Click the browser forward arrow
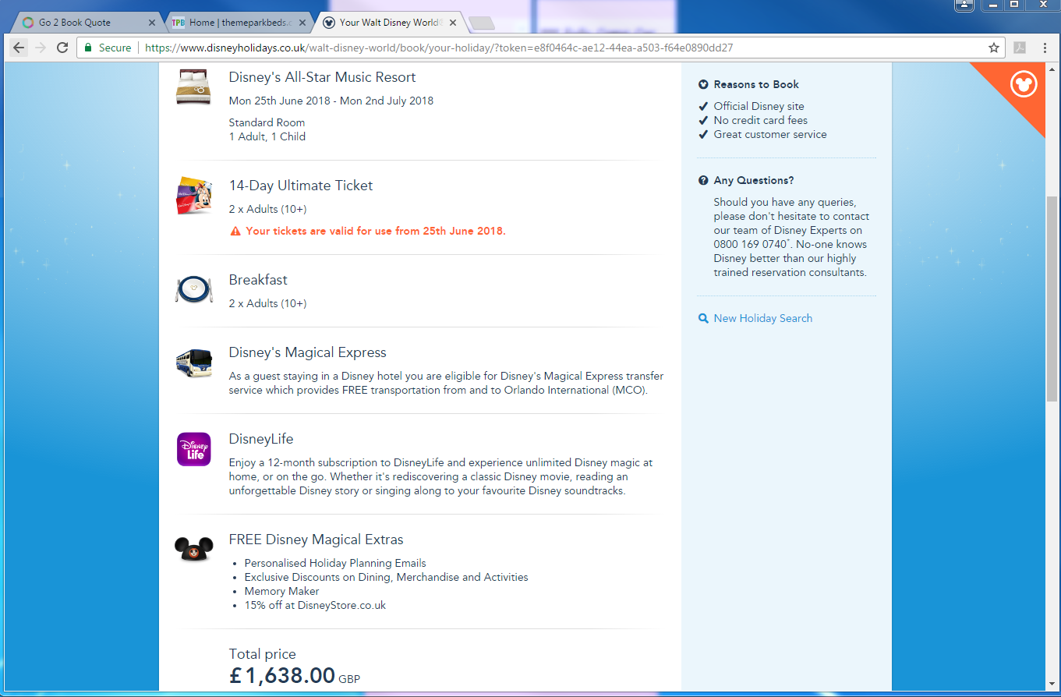Viewport: 1061px width, 697px height. (x=41, y=48)
